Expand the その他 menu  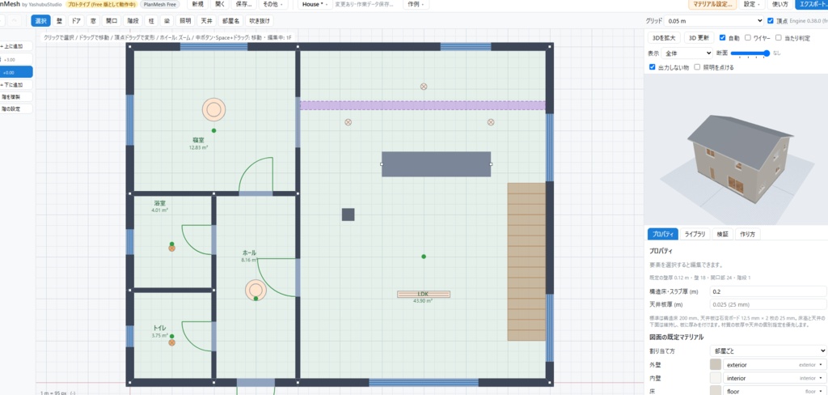(273, 4)
